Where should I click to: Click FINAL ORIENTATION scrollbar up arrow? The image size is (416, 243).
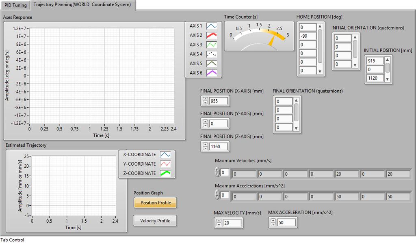[296, 100]
